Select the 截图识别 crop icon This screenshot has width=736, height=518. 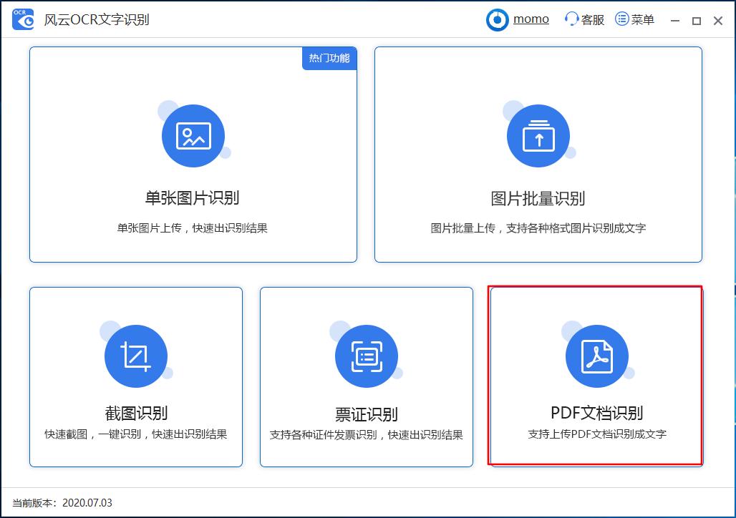point(135,356)
